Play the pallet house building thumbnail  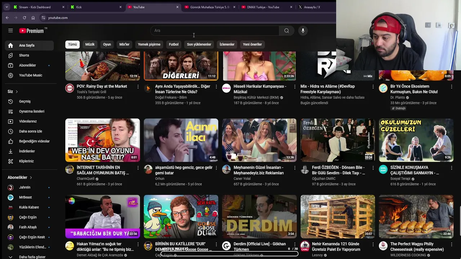pyautogui.click(x=338, y=217)
